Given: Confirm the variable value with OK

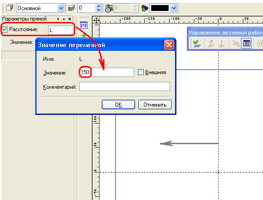Looking at the screenshot, I should pos(118,105).
